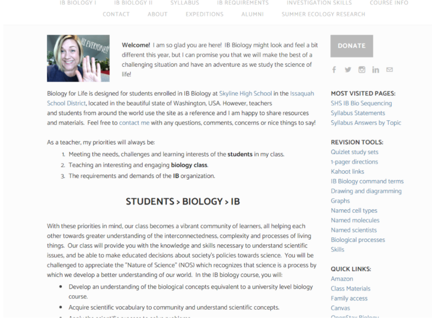Image resolution: width=432 pixels, height=322 pixels.
Task: Visit the Amazon quick link
Action: [x=342, y=279]
